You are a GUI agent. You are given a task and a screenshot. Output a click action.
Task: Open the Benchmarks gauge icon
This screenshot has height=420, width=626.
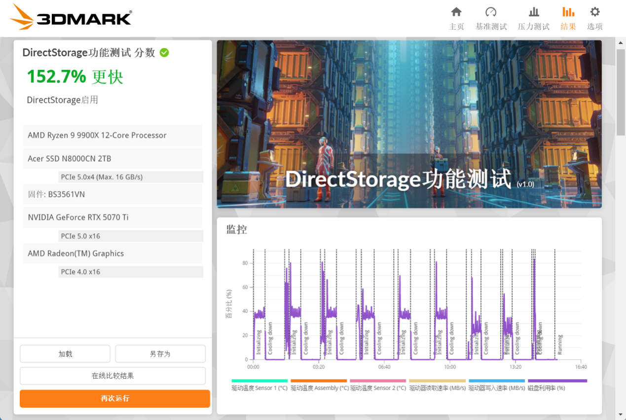(x=491, y=12)
